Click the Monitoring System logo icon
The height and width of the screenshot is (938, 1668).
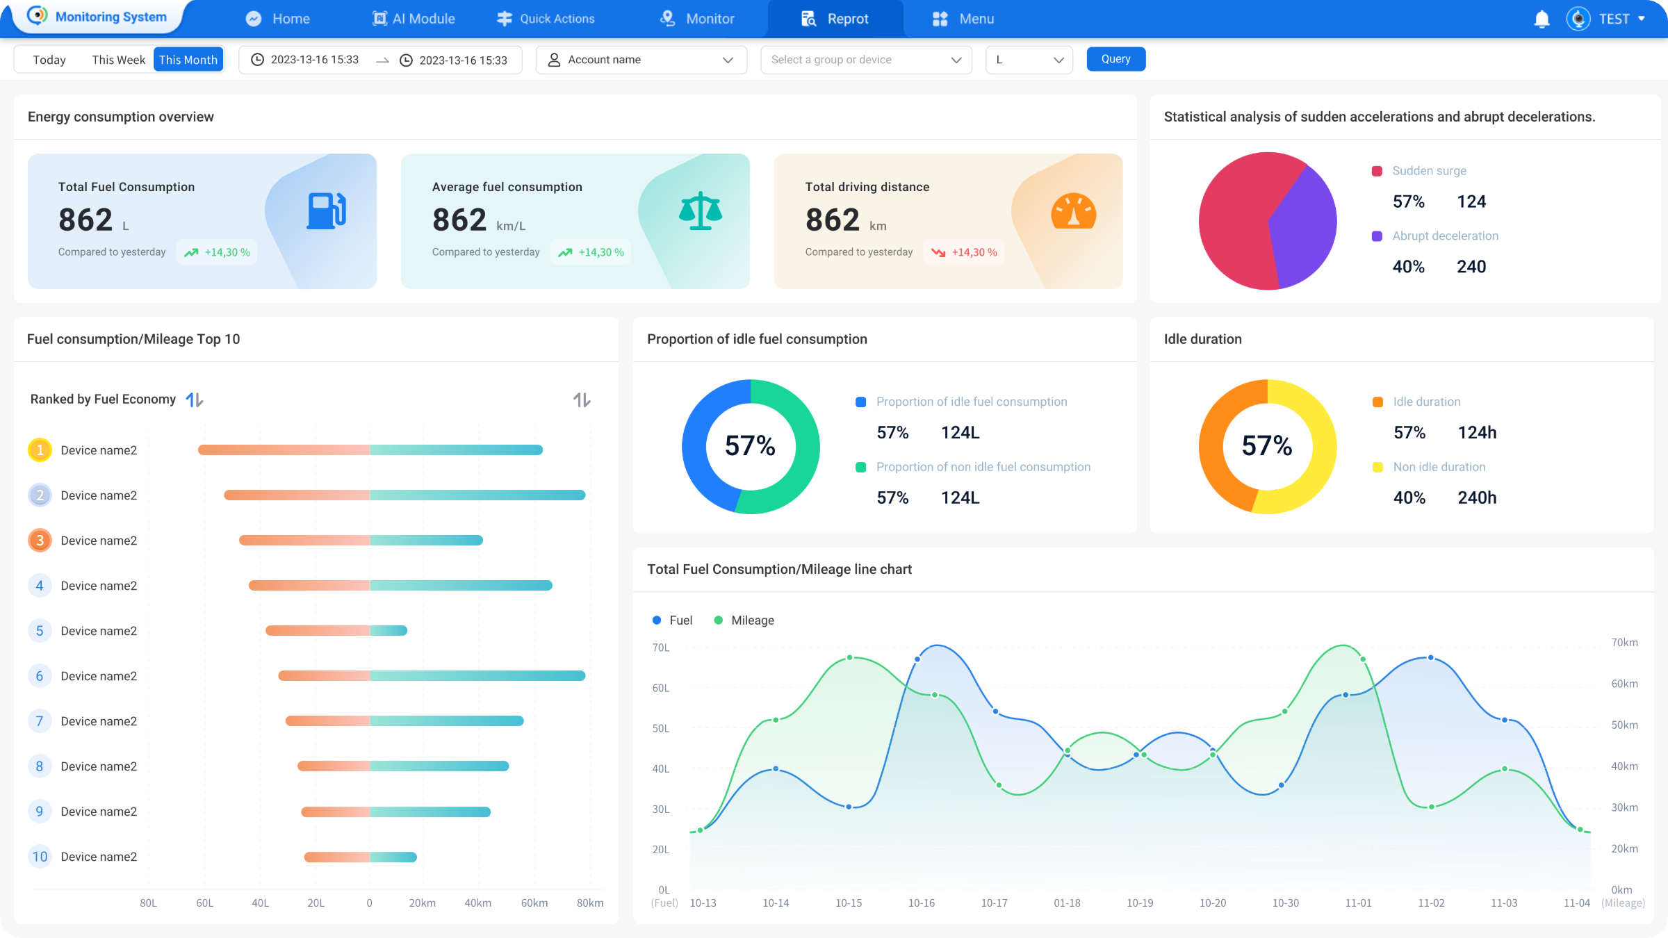point(37,16)
